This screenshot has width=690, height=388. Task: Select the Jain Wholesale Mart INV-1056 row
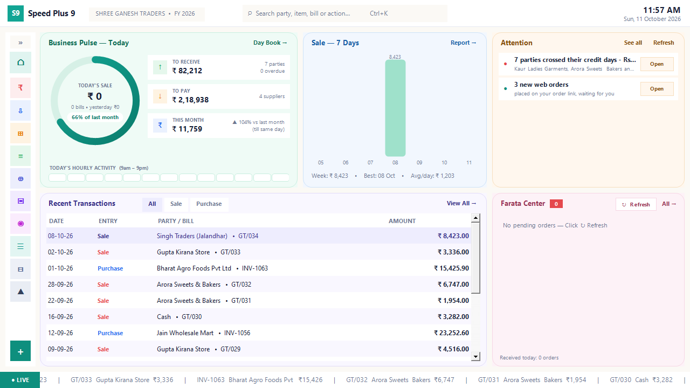[259, 333]
